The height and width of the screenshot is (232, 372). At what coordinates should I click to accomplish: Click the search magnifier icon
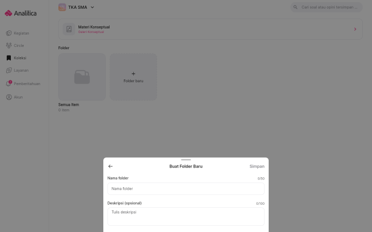(296, 7)
